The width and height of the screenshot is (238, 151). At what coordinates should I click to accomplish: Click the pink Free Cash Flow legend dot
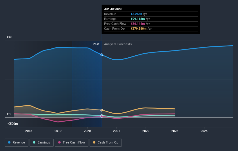(59, 142)
